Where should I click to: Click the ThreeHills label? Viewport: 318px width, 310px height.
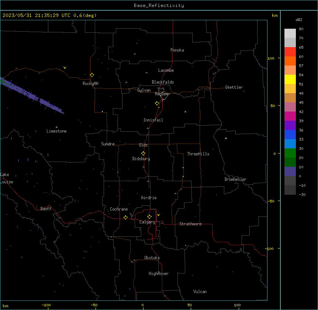click(x=198, y=154)
